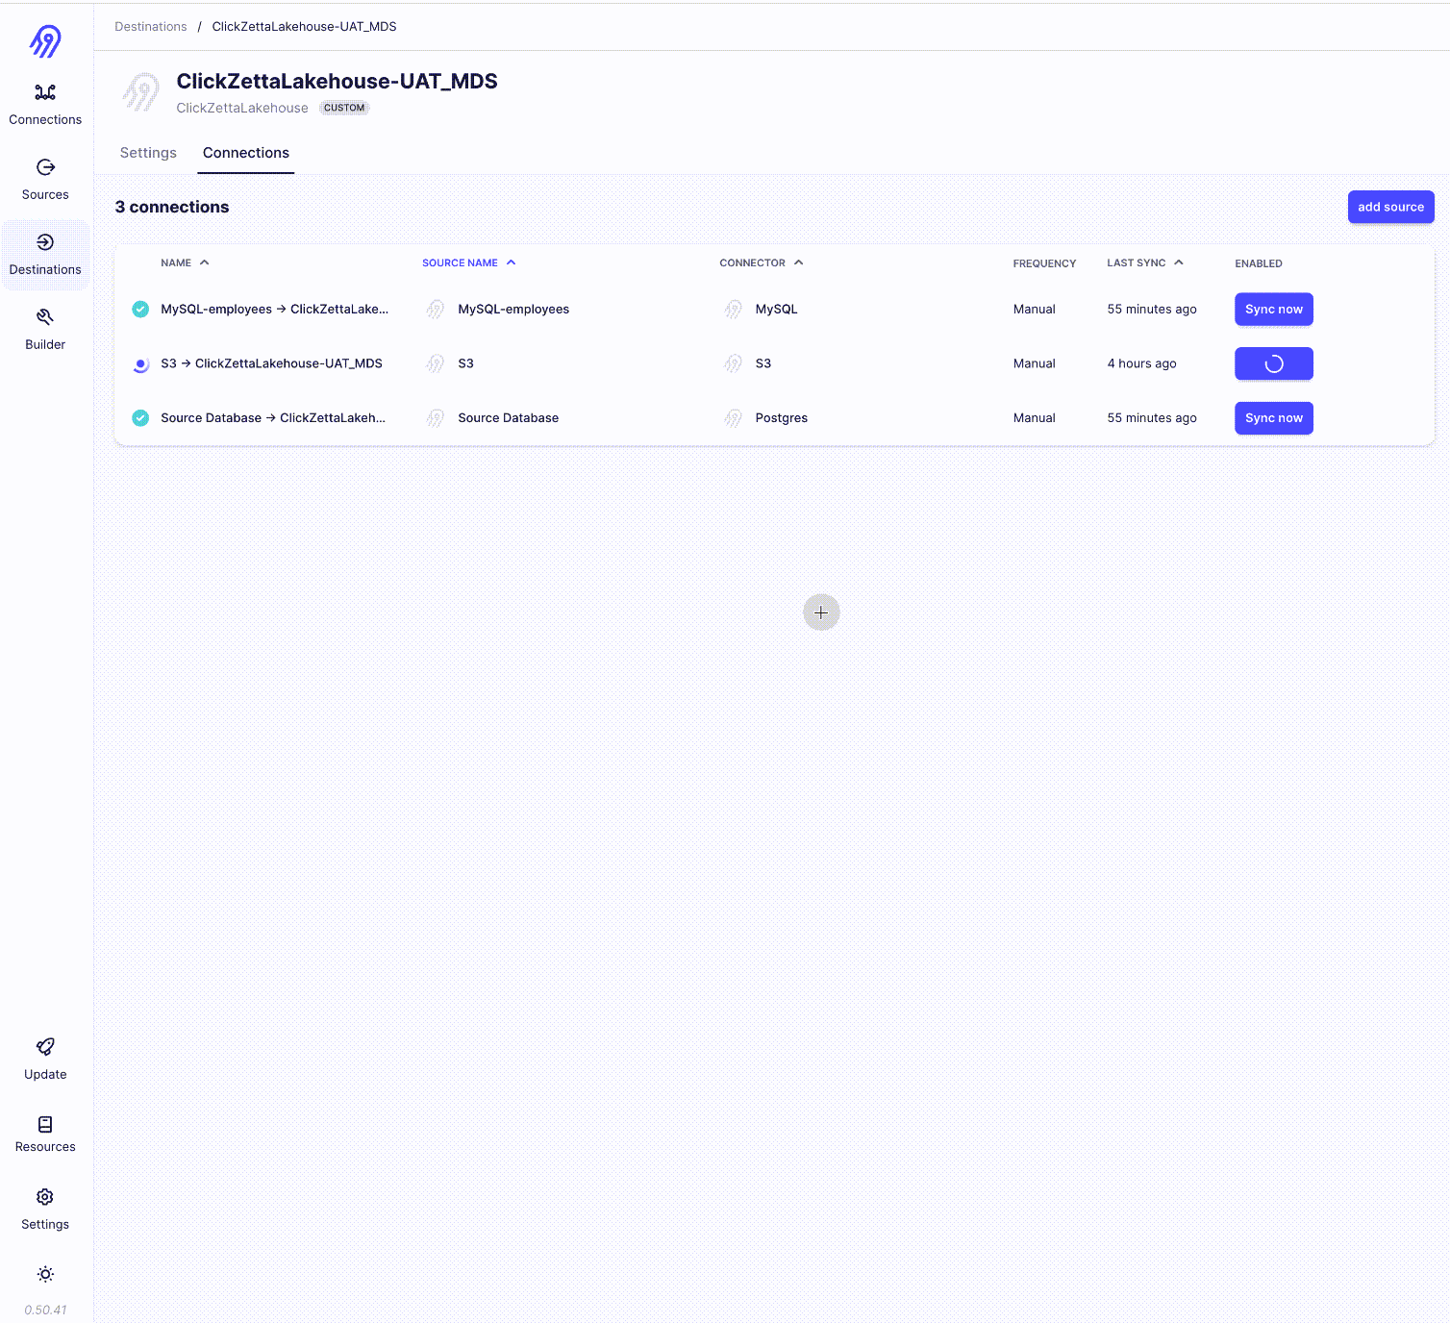Viewport: 1450px width, 1323px height.
Task: Select the Connections tab
Action: [x=245, y=153]
